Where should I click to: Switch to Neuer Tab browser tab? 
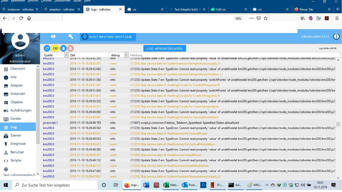[x=313, y=9]
